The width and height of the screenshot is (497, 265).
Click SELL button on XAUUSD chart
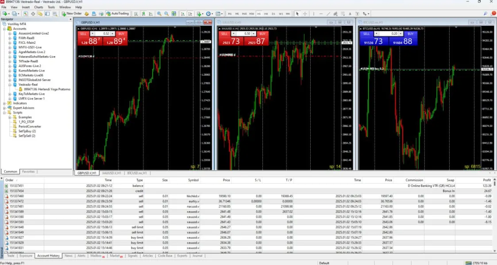point(224,34)
